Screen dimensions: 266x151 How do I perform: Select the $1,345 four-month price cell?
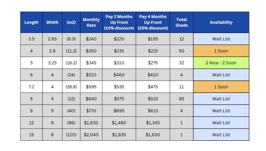(x=153, y=123)
